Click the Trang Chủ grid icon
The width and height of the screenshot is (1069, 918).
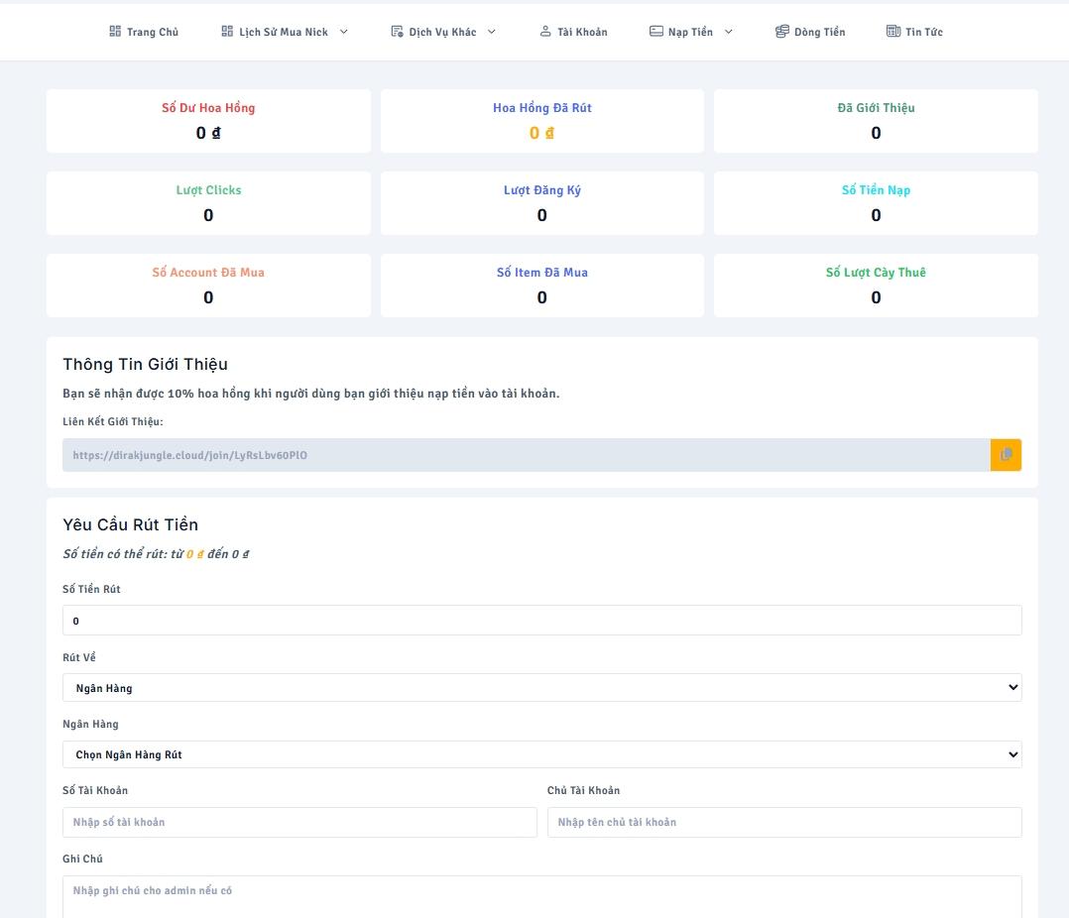click(115, 32)
